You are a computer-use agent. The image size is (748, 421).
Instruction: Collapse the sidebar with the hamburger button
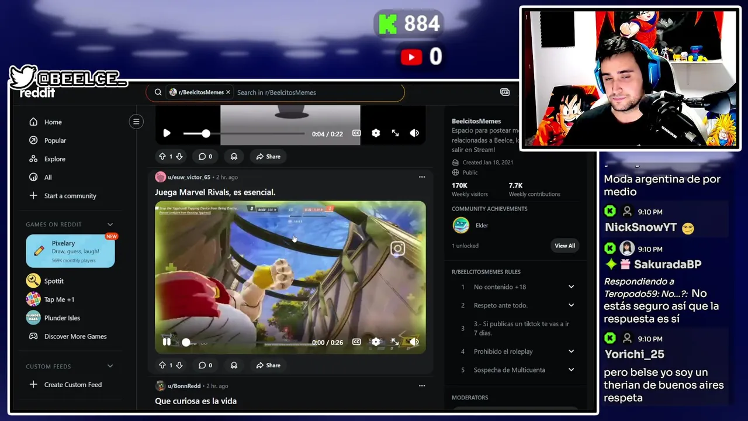[x=136, y=122]
